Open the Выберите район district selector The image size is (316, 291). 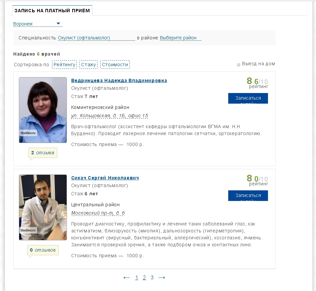click(181, 38)
